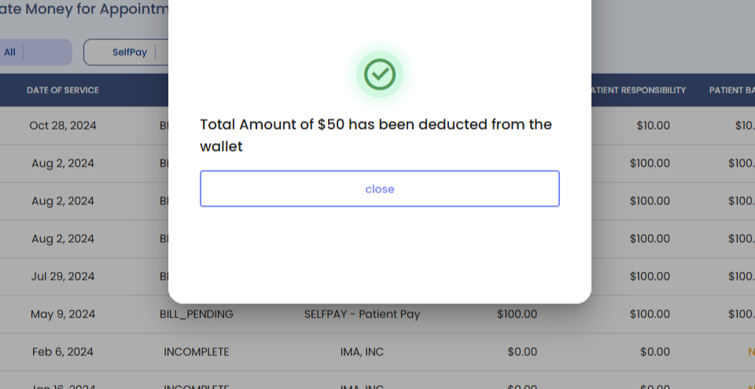Select the Feb 6, 2024 date cell
The height and width of the screenshot is (389, 755).
pos(63,352)
